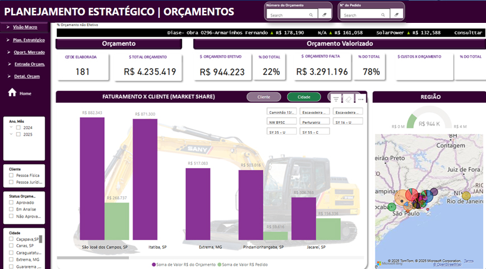486x269 pixels.
Task: Click the Home house icon
Action: click(x=12, y=93)
